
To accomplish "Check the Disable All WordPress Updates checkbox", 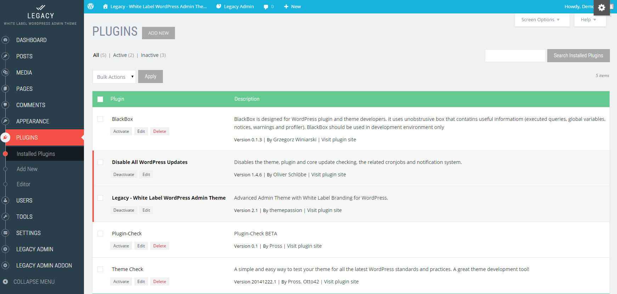I will [100, 162].
